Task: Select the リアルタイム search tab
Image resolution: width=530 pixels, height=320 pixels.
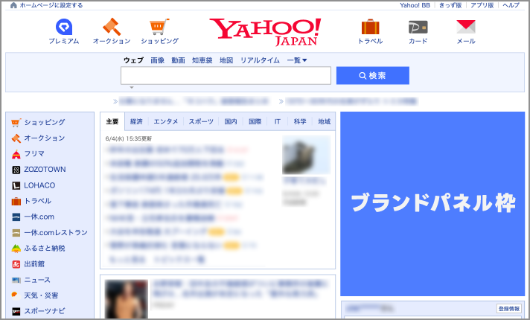Action: coord(260,60)
